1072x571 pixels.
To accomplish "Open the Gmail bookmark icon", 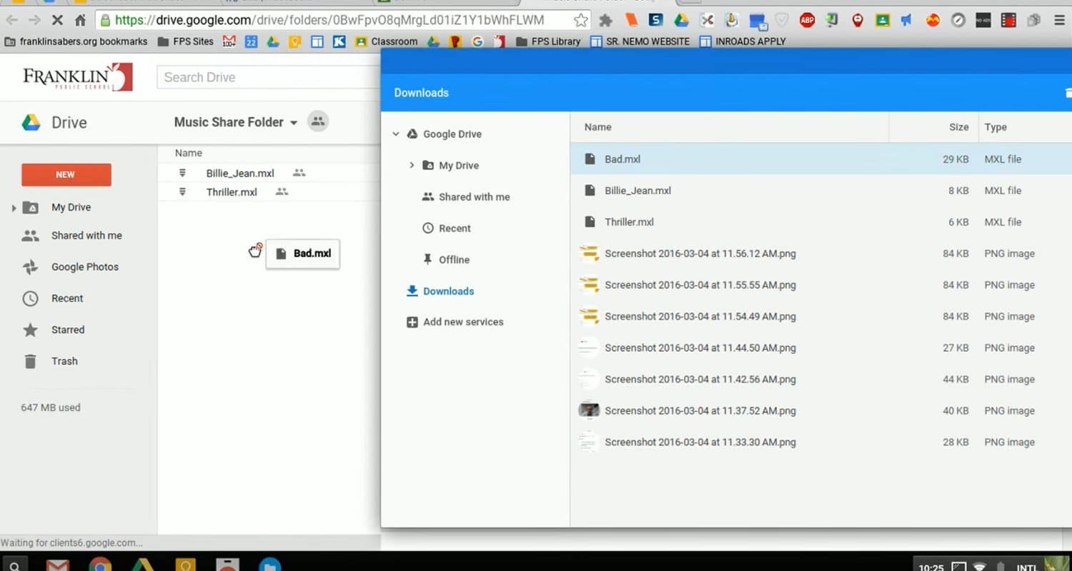I will click(229, 41).
